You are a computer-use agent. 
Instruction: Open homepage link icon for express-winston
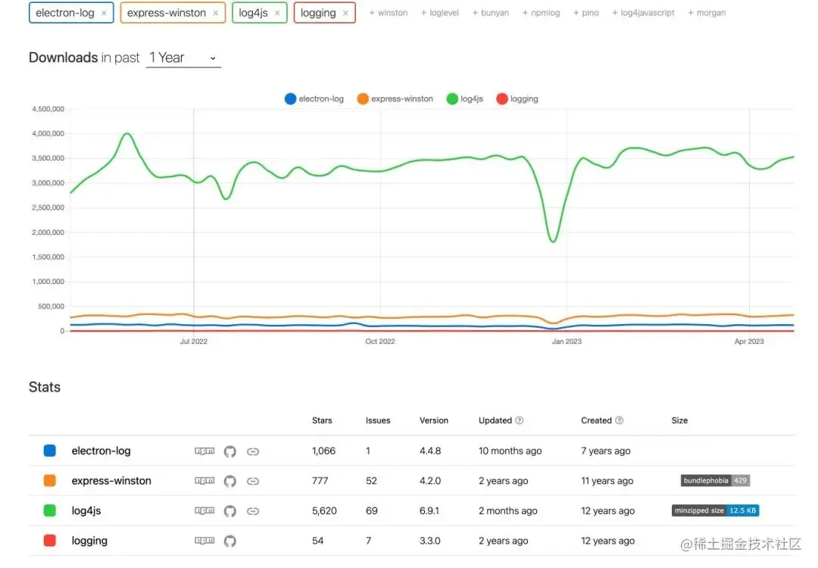coord(253,482)
